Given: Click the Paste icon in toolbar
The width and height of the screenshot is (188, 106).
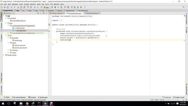Looking at the screenshot, I should (x=24, y=7).
